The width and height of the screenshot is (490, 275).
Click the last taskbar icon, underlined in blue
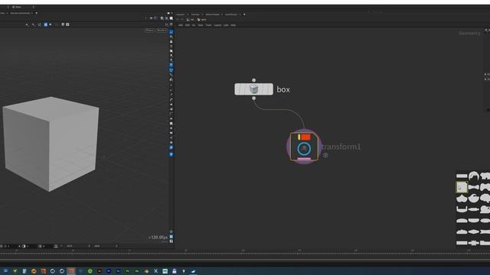tap(193, 271)
